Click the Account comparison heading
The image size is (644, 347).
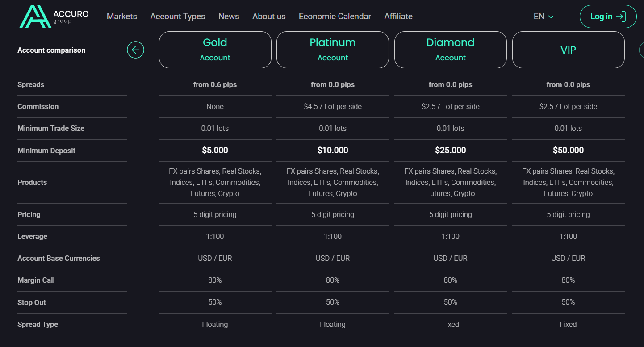click(51, 50)
